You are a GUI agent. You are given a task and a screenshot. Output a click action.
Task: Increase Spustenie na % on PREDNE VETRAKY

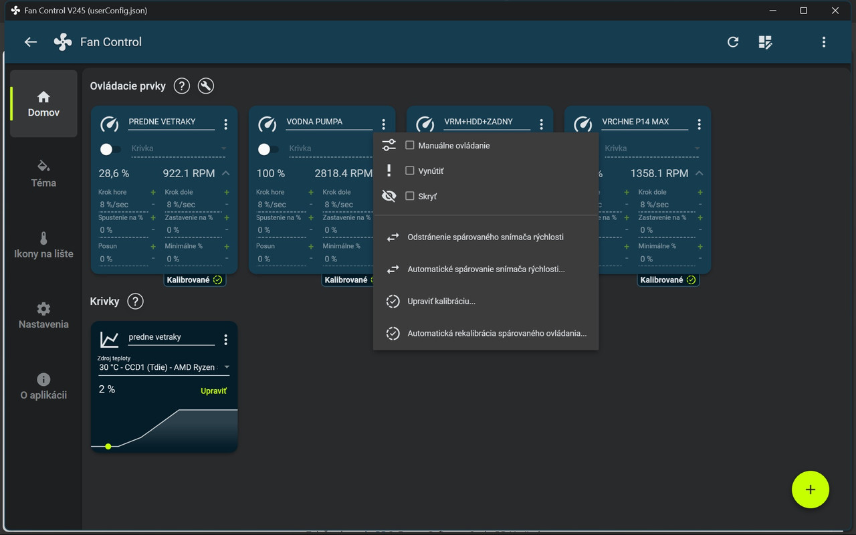pyautogui.click(x=153, y=217)
